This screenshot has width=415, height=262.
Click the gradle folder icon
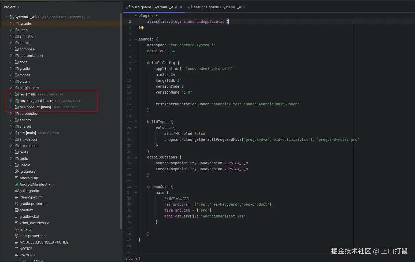click(17, 68)
